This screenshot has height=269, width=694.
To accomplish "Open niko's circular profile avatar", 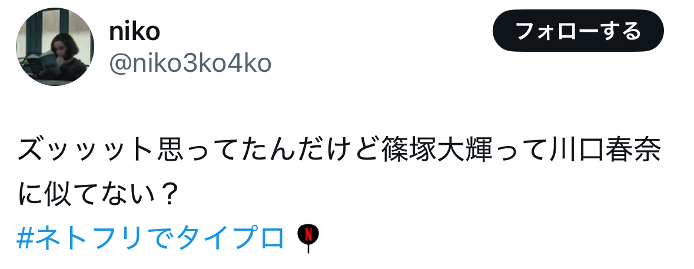I will [x=55, y=47].
